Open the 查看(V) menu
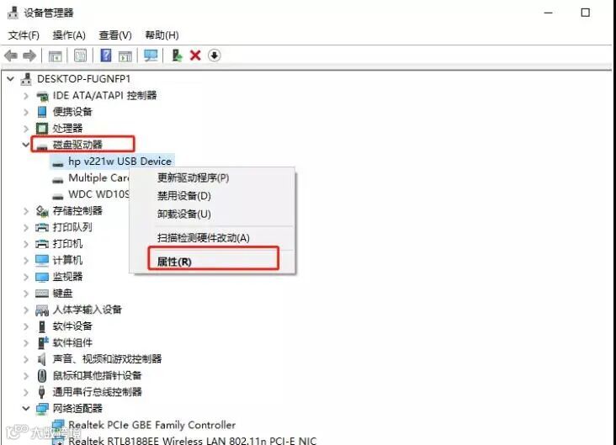Screen dimensions: 616x445 pyautogui.click(x=115, y=35)
